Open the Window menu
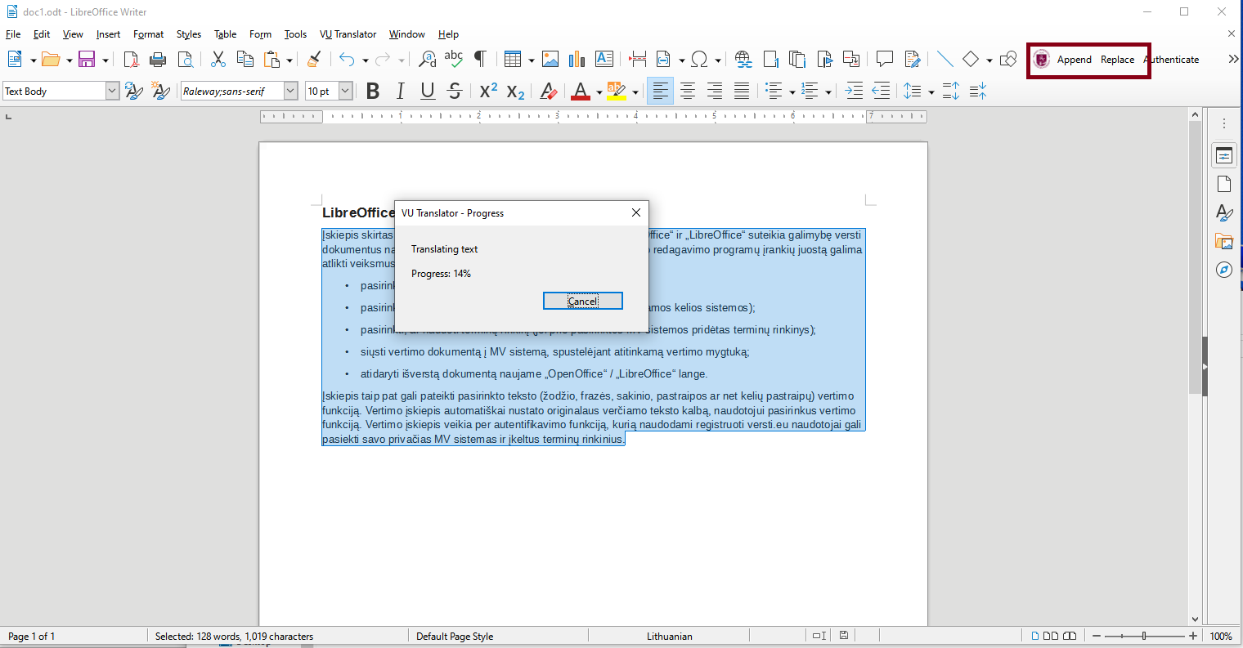This screenshot has width=1243, height=648. pyautogui.click(x=407, y=34)
